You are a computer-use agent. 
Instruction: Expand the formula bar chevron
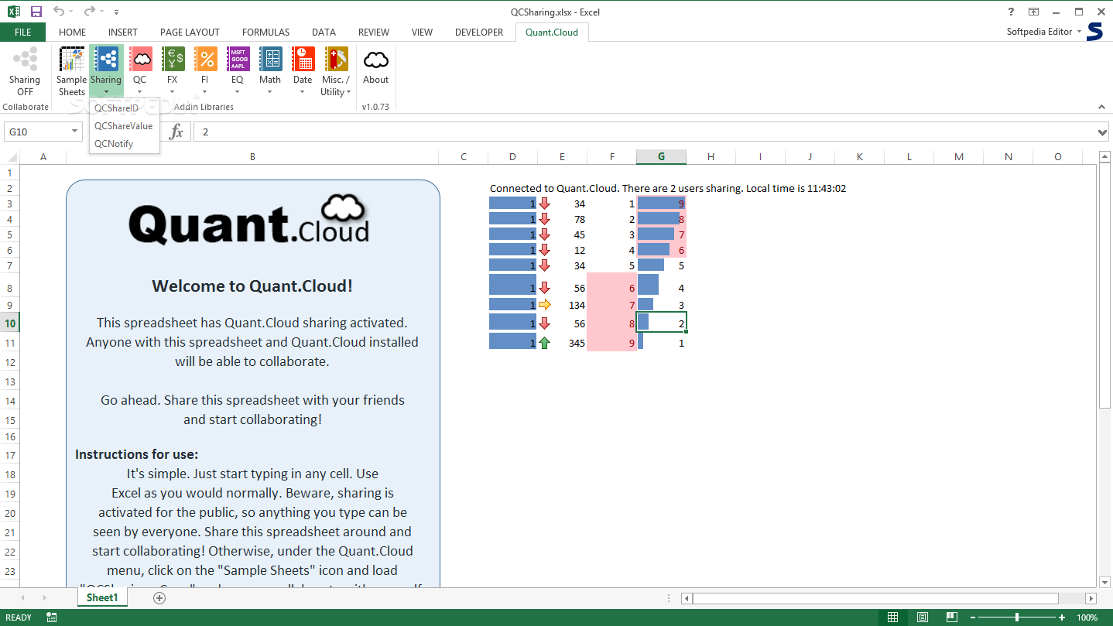pyautogui.click(x=1104, y=132)
